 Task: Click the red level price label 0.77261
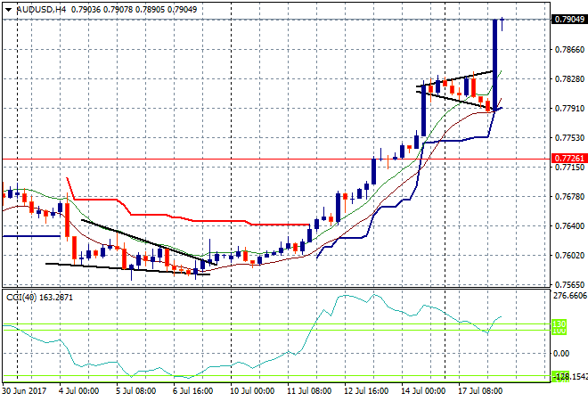click(569, 159)
